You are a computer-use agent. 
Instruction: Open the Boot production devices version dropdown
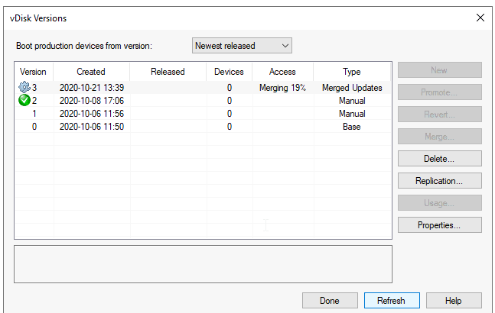(x=242, y=46)
